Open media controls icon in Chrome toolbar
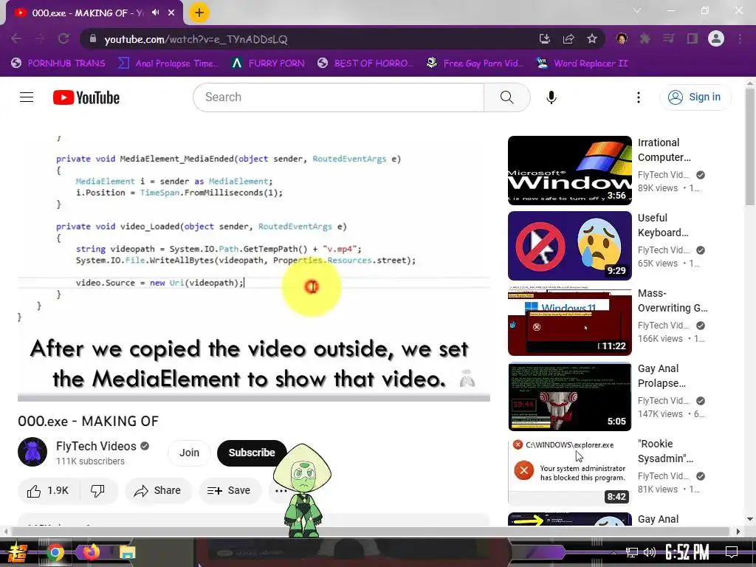This screenshot has width=756, height=567. click(x=669, y=38)
